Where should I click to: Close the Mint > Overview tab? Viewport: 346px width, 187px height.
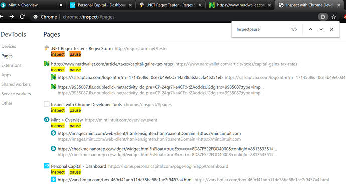click(x=61, y=5)
